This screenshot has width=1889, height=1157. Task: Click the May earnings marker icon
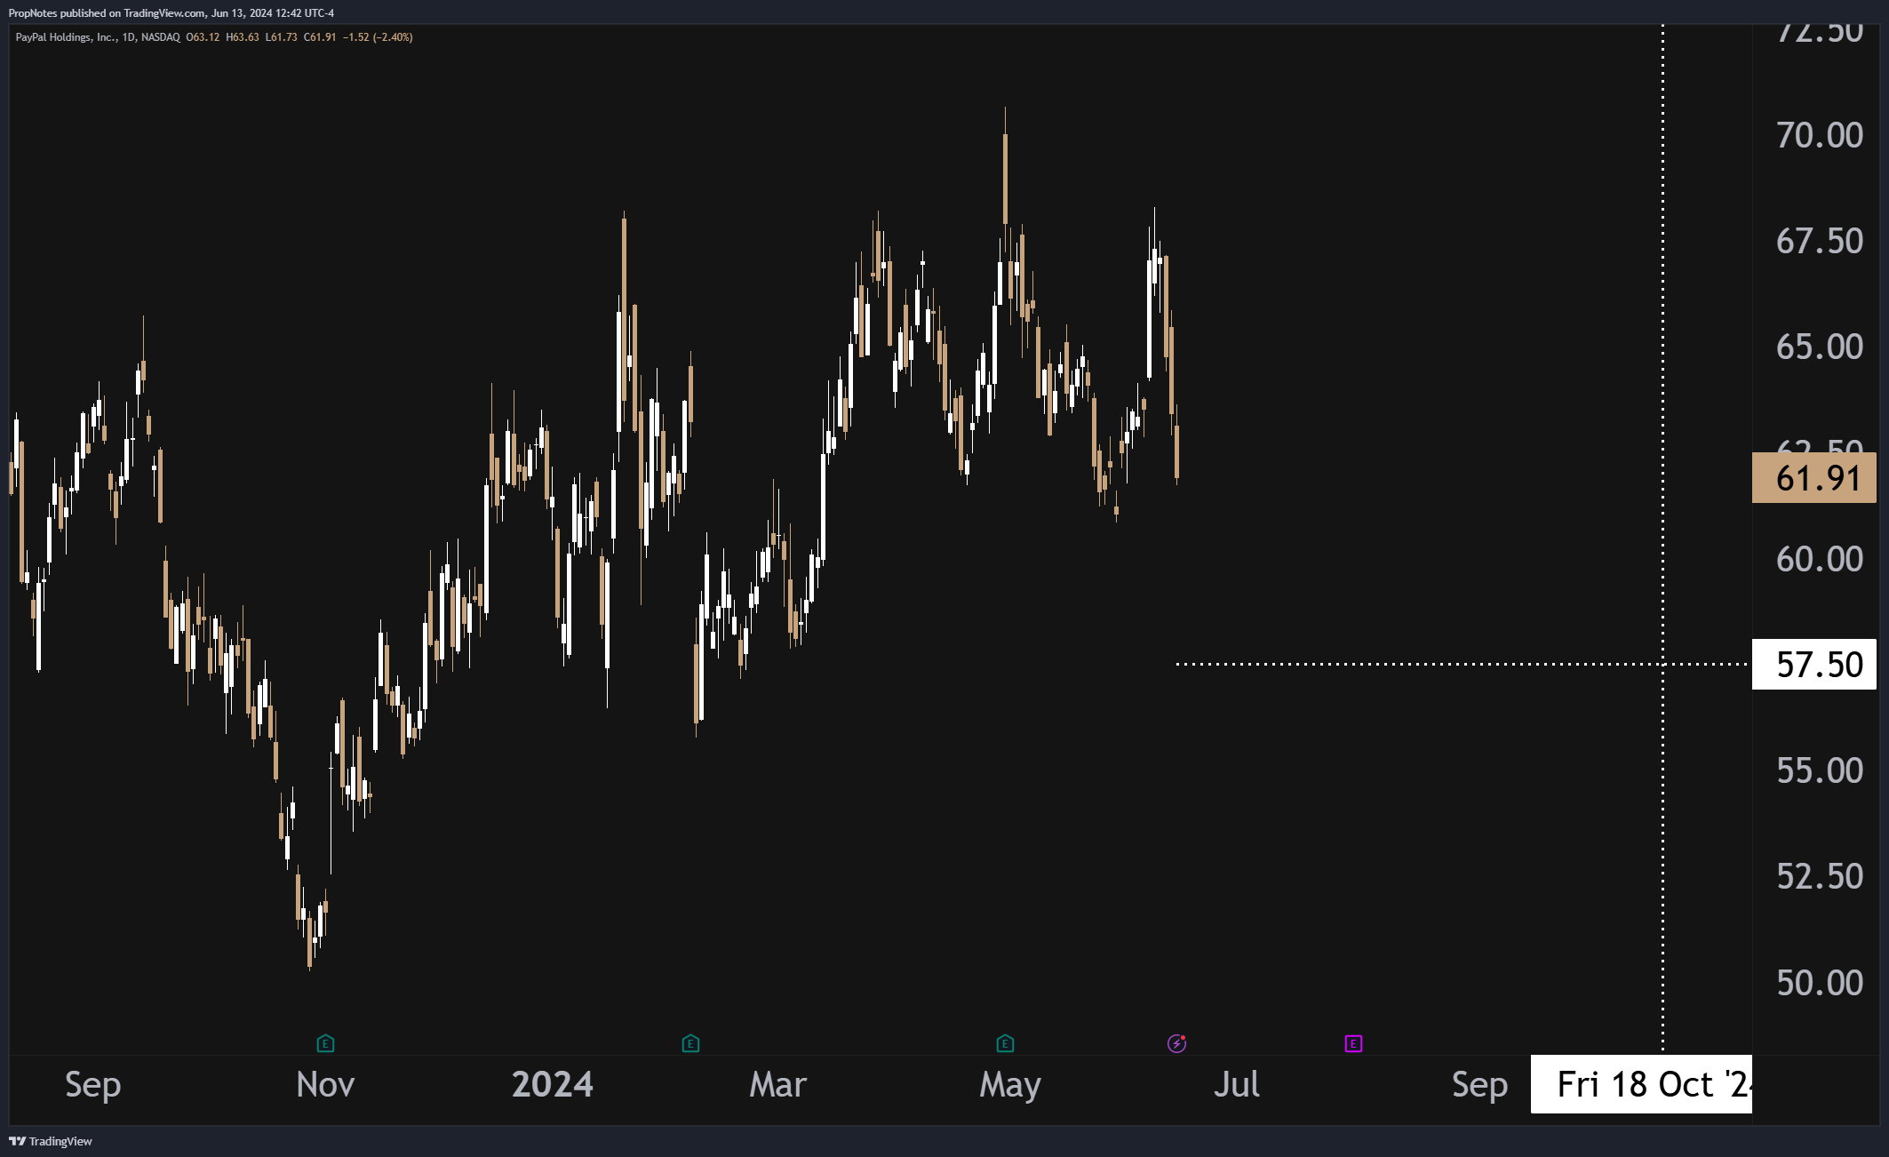[x=1005, y=1043]
